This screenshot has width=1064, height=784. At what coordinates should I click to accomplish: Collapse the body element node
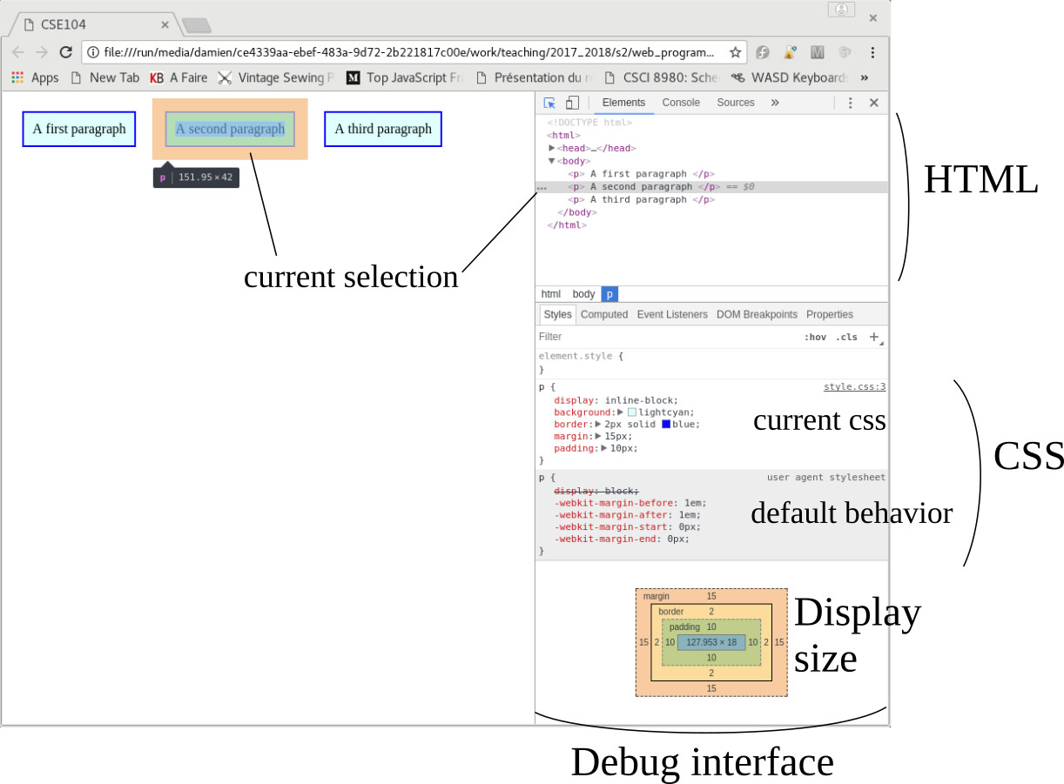point(552,161)
